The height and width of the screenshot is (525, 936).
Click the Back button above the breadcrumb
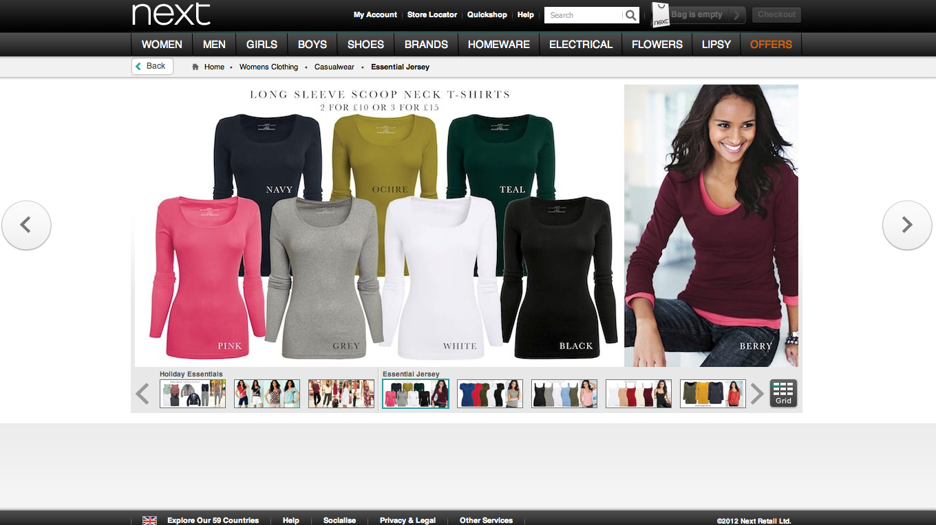pyautogui.click(x=151, y=66)
